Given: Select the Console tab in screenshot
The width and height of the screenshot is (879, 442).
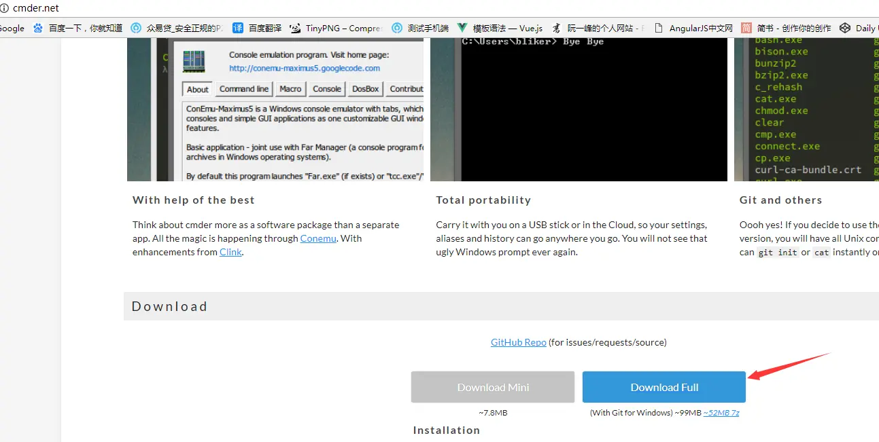Looking at the screenshot, I should [327, 89].
